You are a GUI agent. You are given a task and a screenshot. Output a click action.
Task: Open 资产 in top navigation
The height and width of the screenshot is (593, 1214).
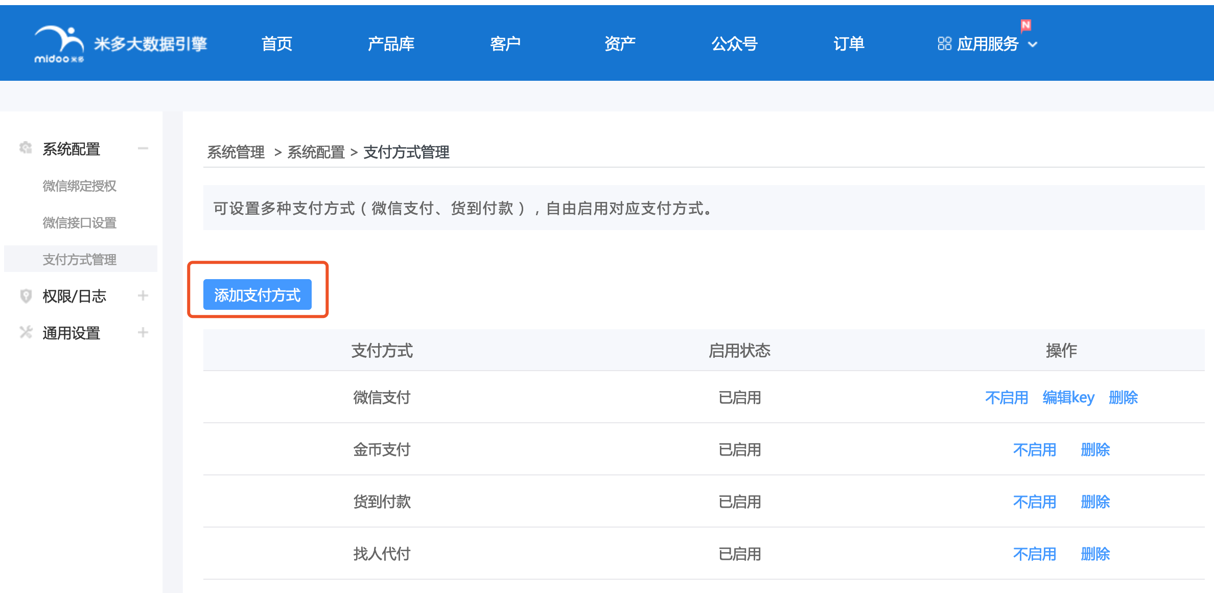point(620,44)
